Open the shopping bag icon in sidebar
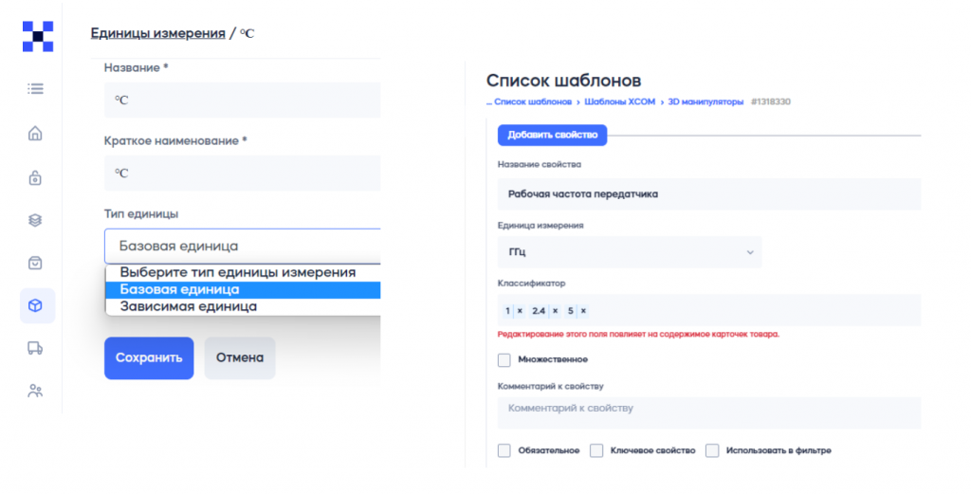 coord(36,263)
